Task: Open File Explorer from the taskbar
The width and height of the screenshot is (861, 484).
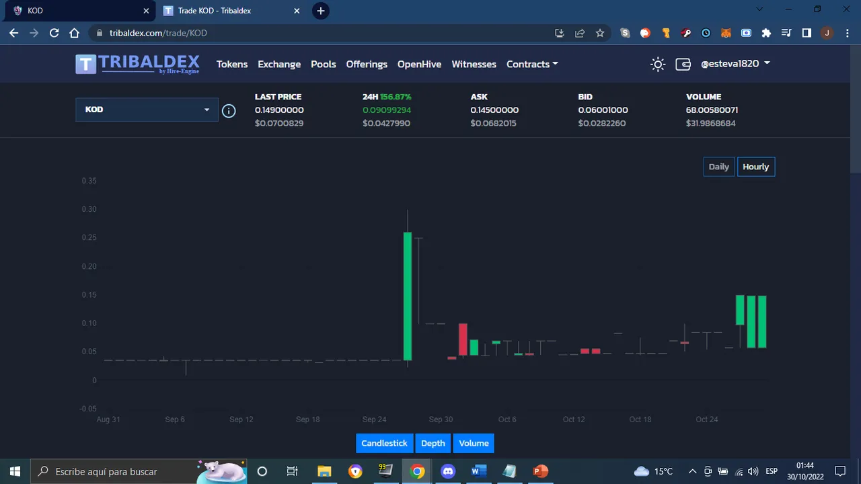Action: (x=324, y=471)
